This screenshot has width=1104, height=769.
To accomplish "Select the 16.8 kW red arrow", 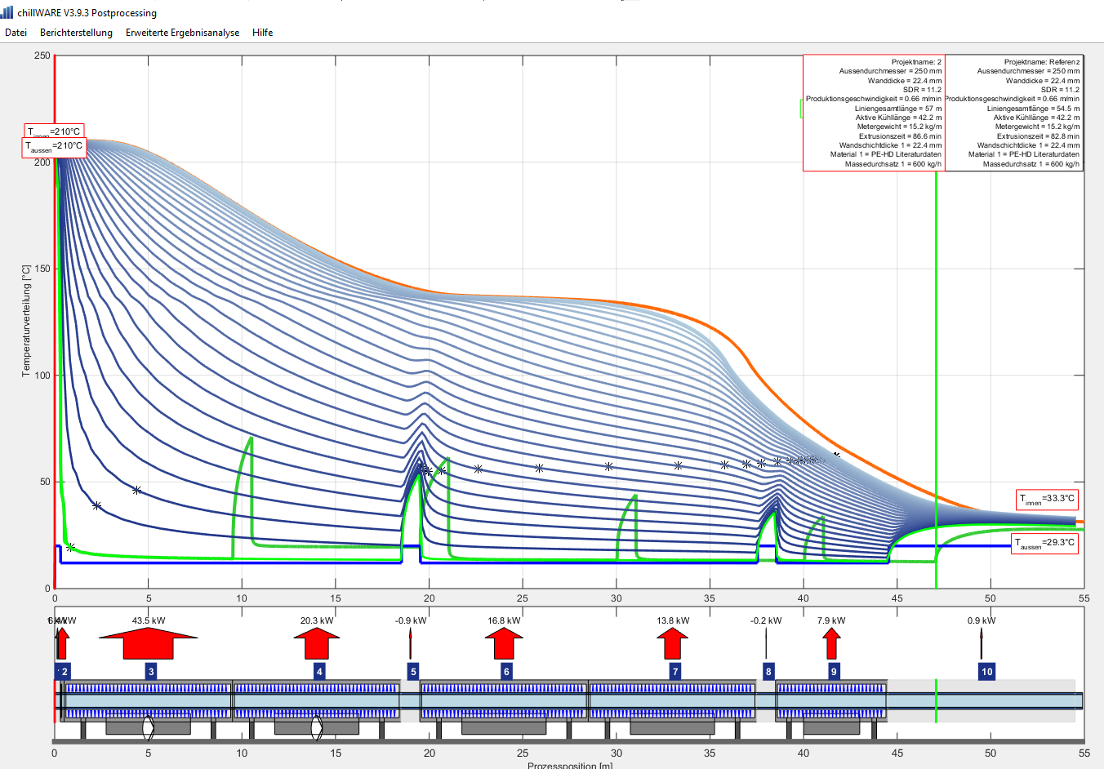I will coord(504,643).
